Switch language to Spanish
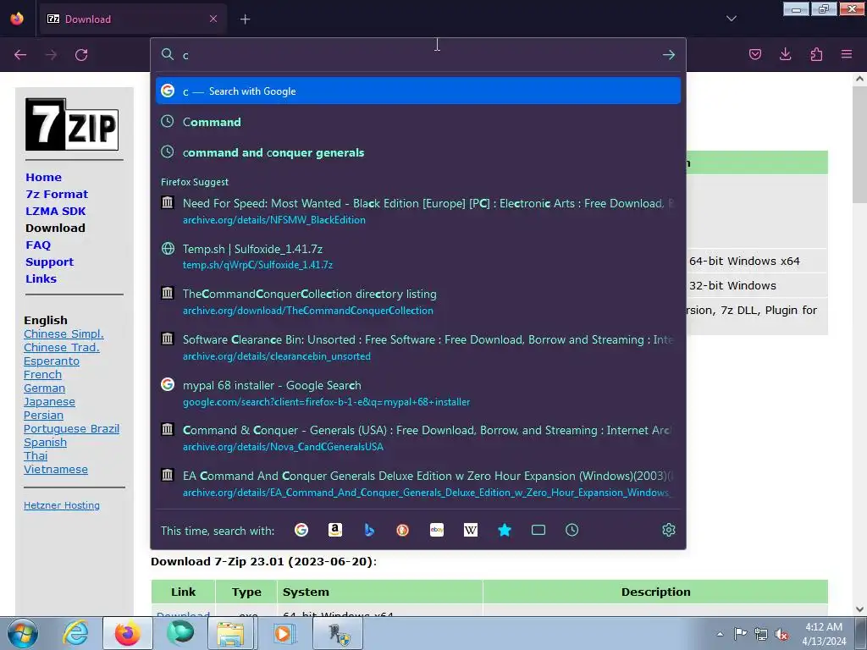The width and height of the screenshot is (867, 650). point(46,442)
